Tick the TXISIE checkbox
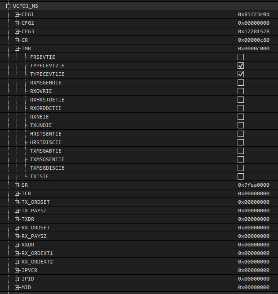This screenshot has height=294, width=278. [241, 176]
